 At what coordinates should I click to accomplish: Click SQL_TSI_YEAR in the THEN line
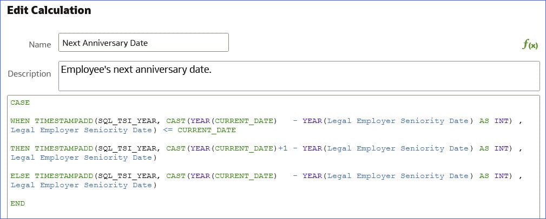127,148
